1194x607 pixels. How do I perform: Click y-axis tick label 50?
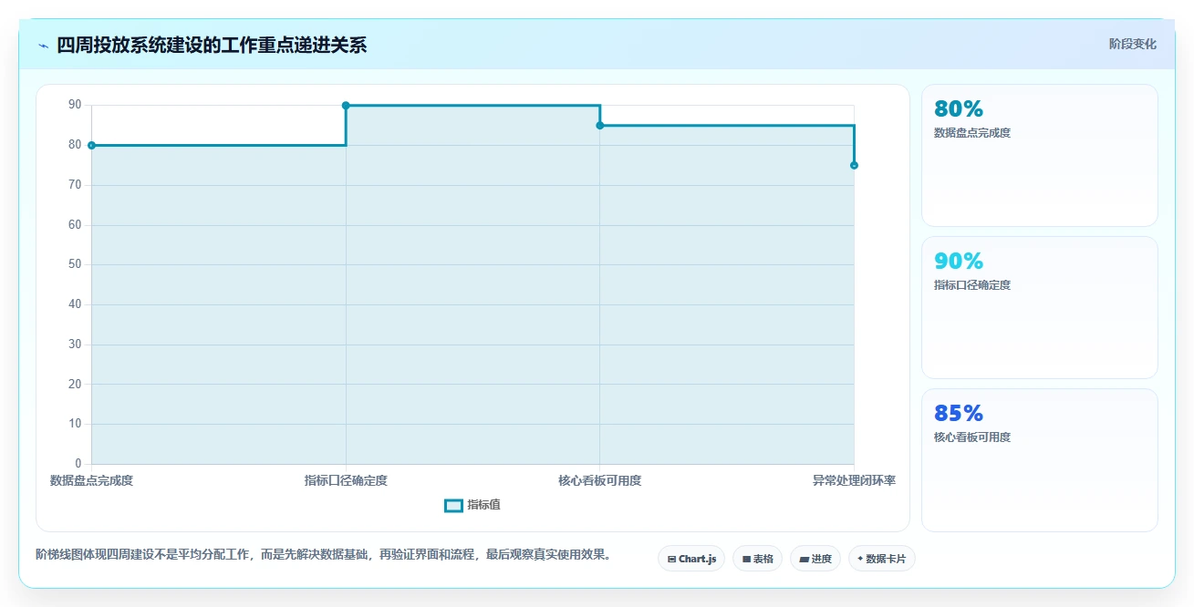tap(75, 264)
